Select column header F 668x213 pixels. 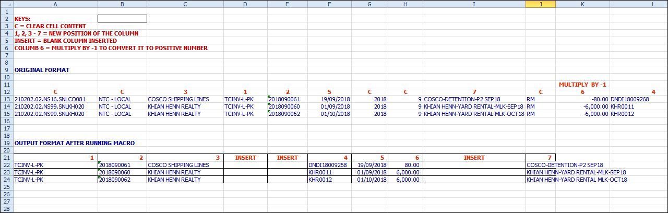[329, 4]
